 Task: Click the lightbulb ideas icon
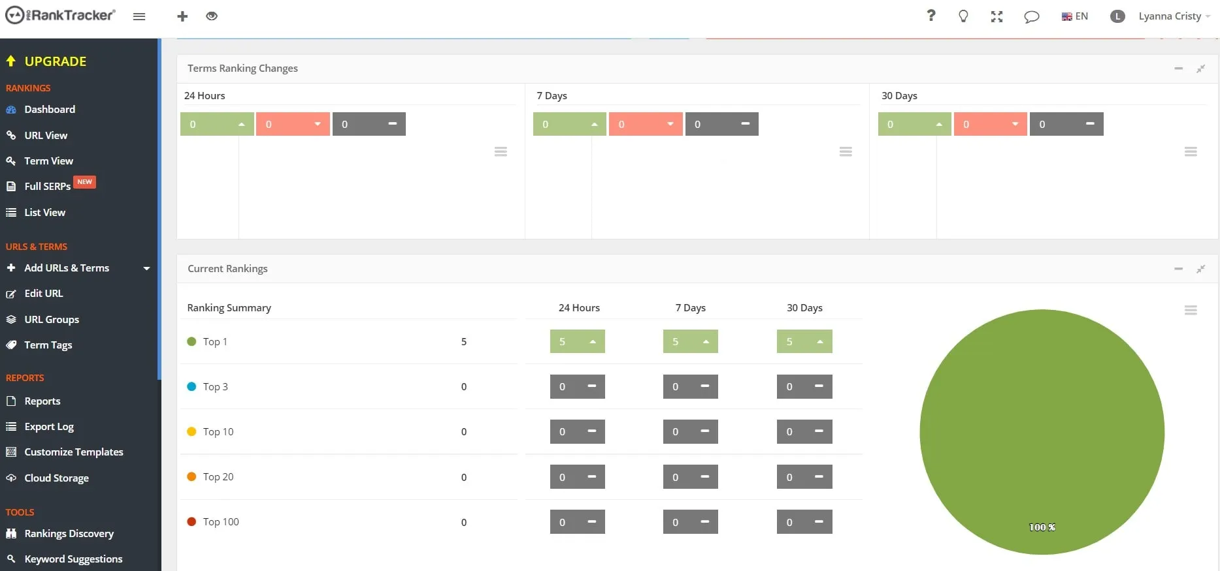click(963, 16)
